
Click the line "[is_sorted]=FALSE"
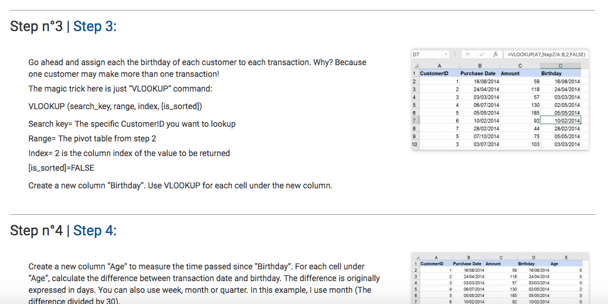tap(61, 168)
